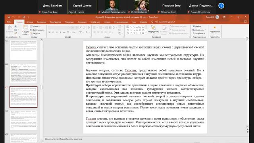Open the Заменить replace dropdown arrow
254x143 pixels.
206,30
